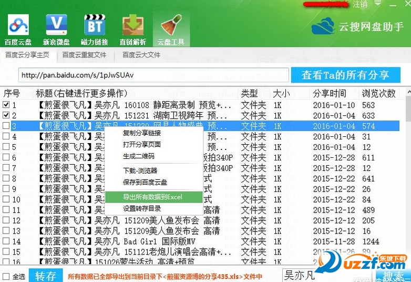The image size is (411, 282).
Task: Toggle the 全选 select-all checkbox
Action: click(6, 276)
